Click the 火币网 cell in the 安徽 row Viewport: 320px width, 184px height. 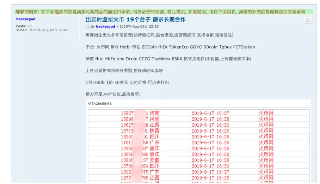[x=266, y=160]
